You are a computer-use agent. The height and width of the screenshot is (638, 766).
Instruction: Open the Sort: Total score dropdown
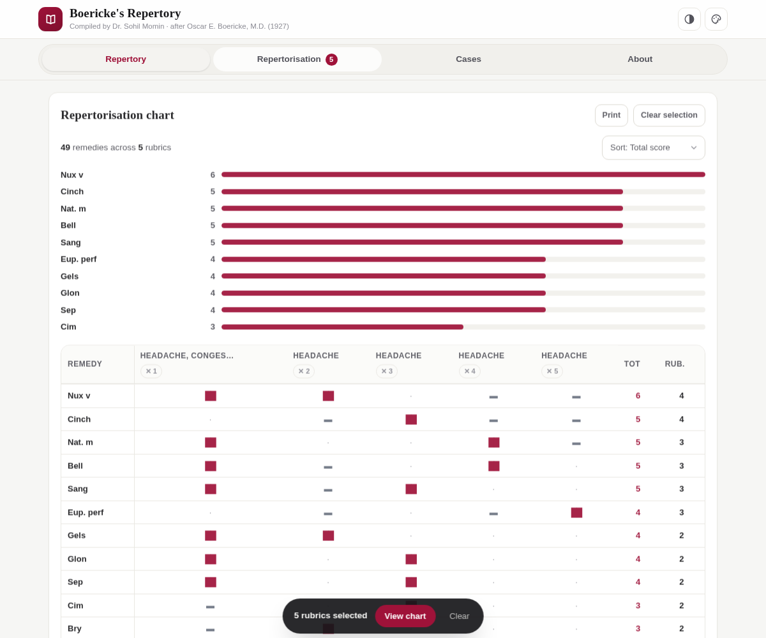pyautogui.click(x=654, y=147)
